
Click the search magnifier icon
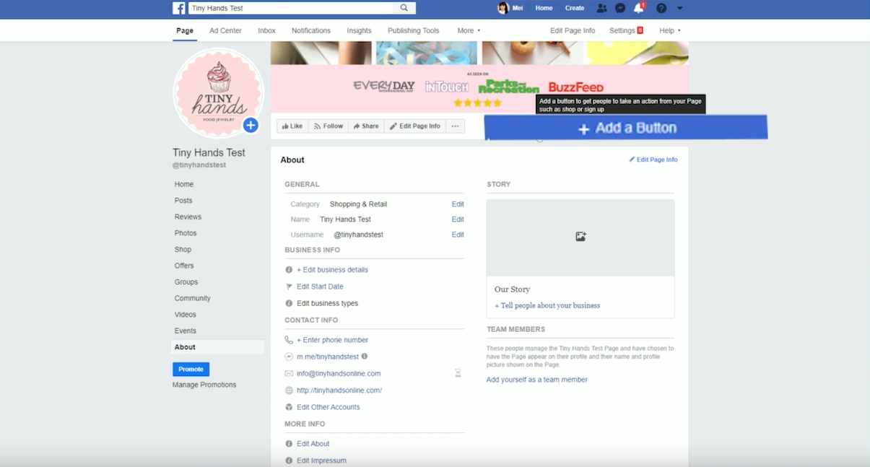point(404,8)
